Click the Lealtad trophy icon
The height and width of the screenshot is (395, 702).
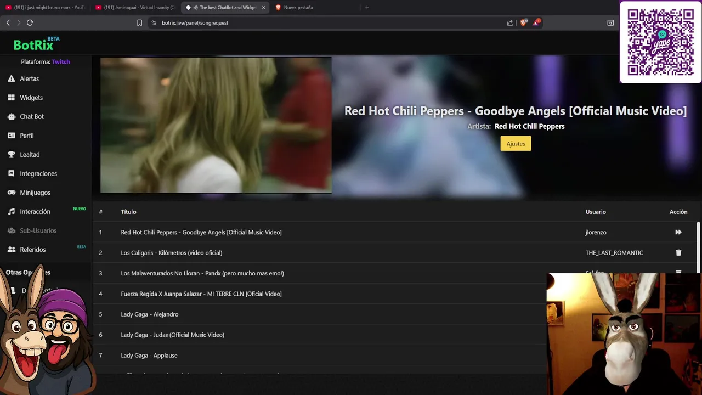(x=11, y=155)
